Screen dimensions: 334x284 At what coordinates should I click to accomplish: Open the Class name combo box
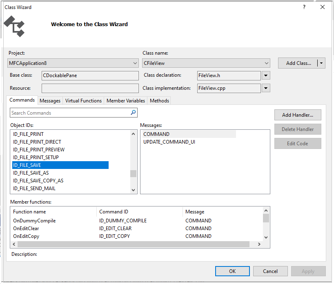(x=206, y=63)
